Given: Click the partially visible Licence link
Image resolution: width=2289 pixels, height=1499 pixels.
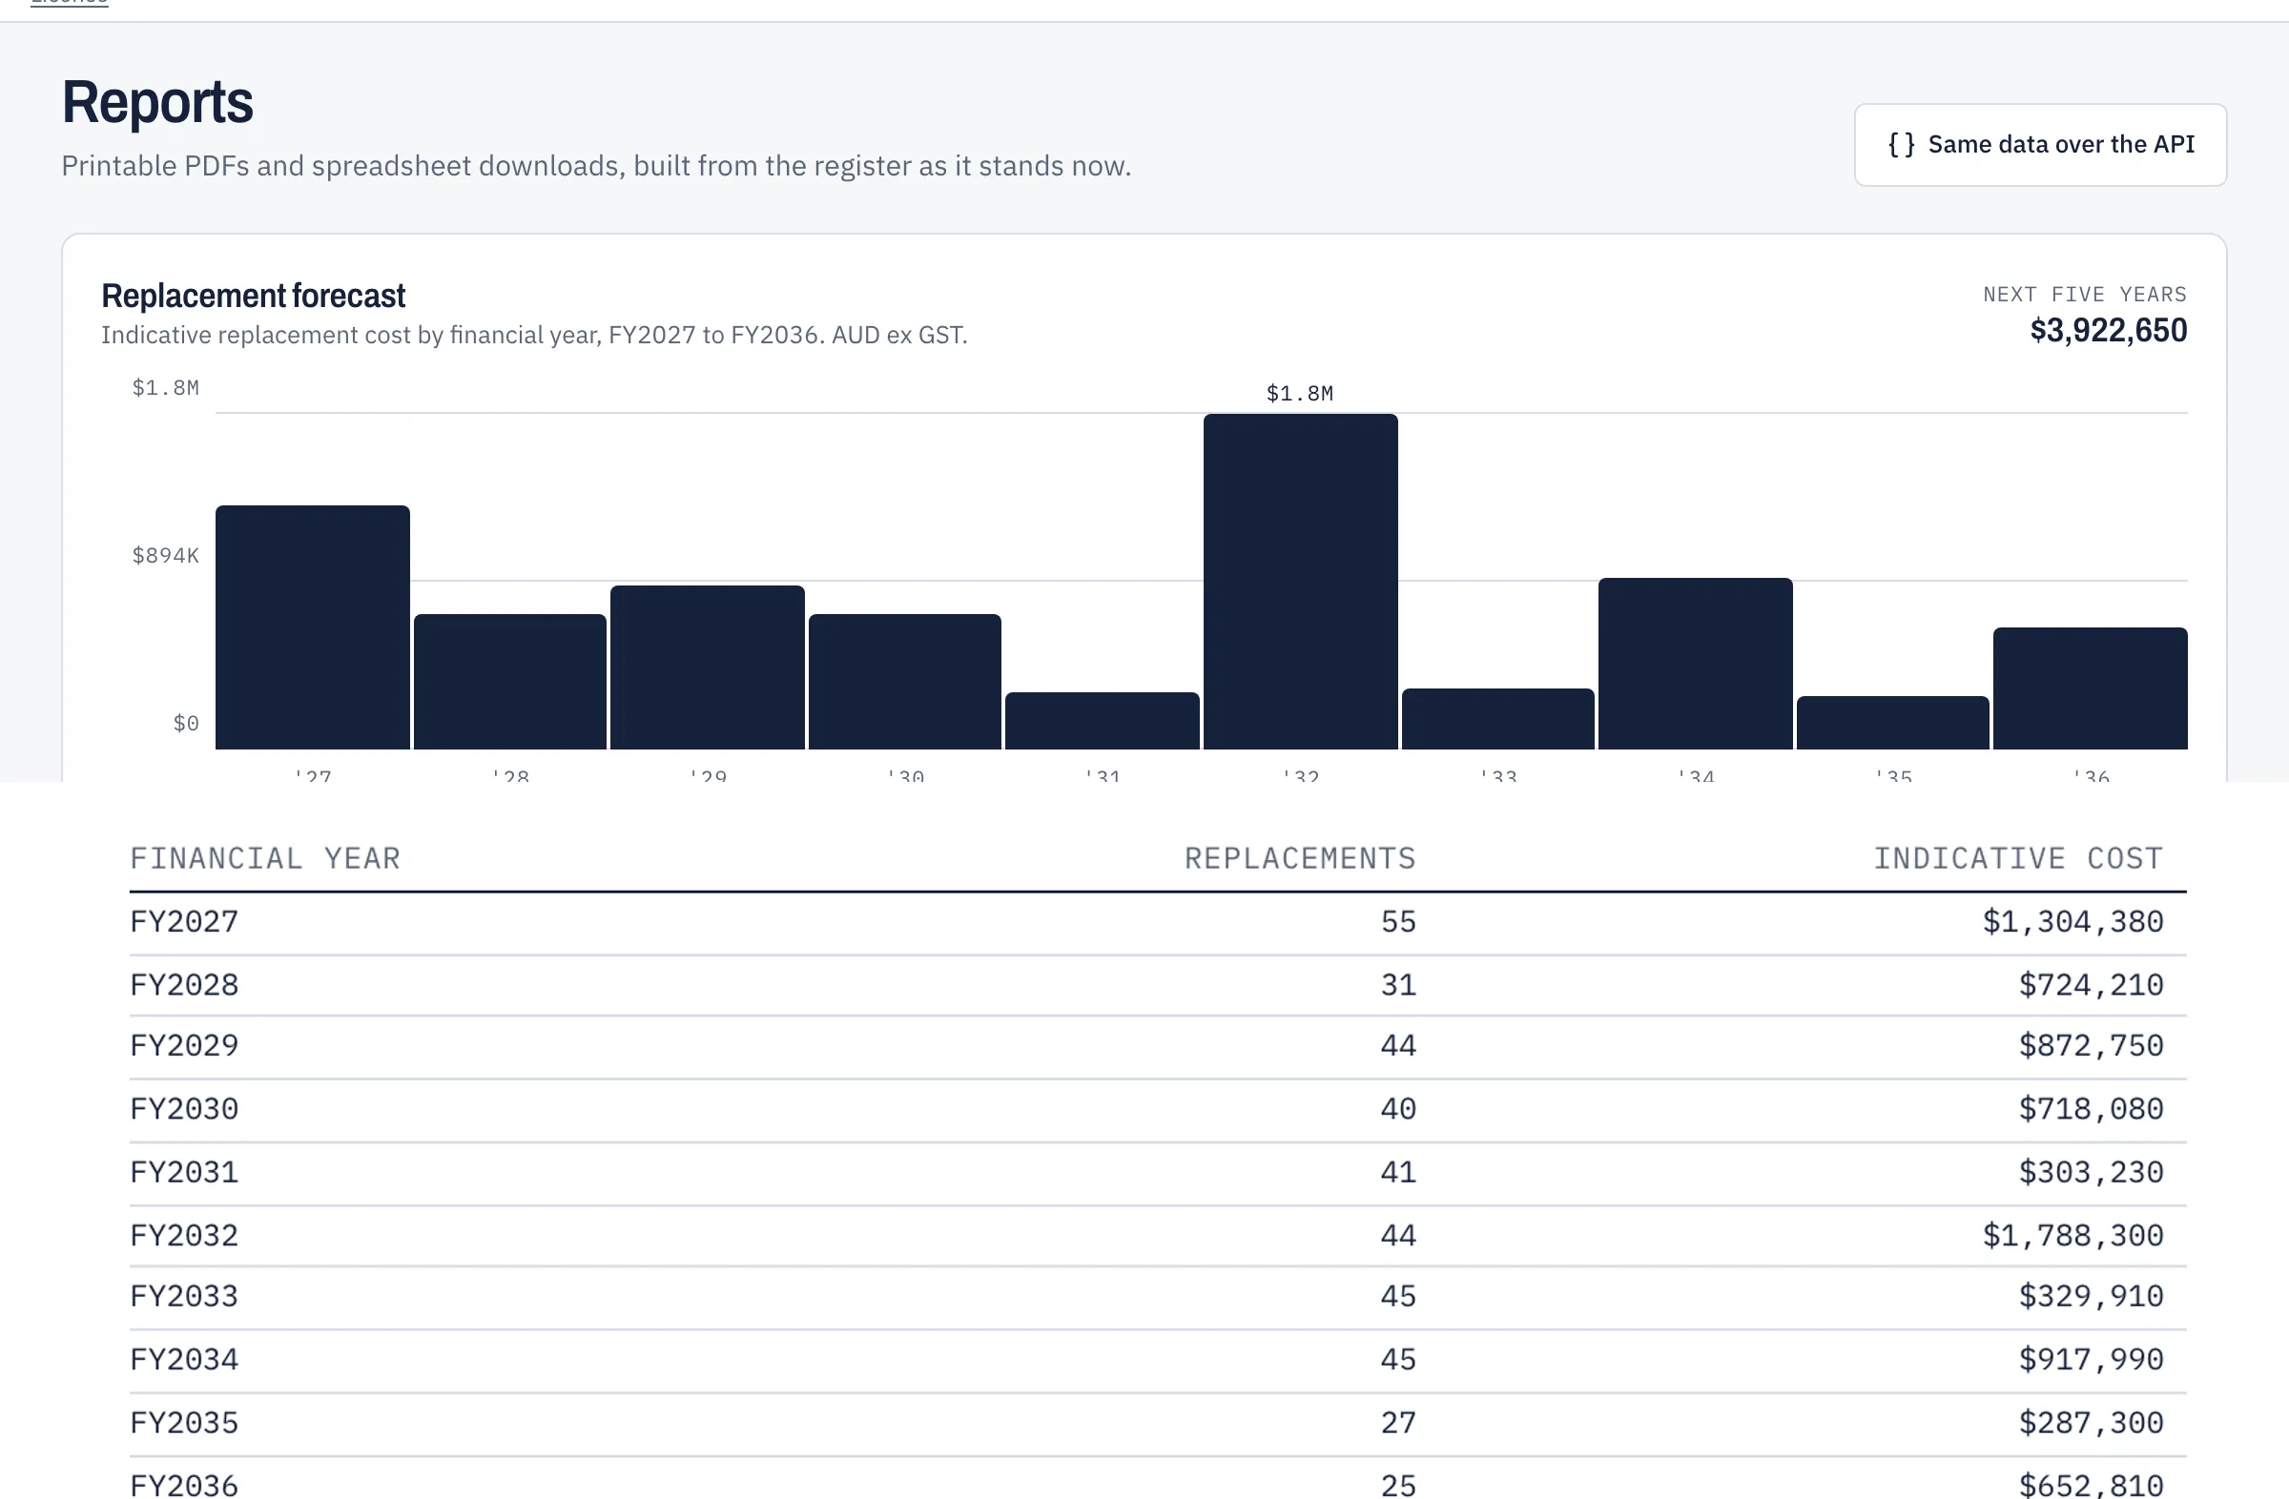Looking at the screenshot, I should [x=70, y=3].
